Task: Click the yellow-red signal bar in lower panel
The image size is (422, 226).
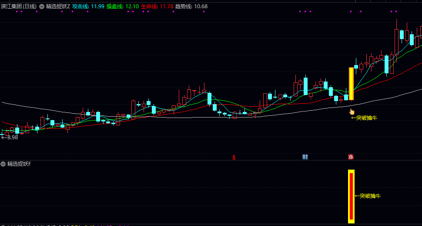Action: click(351, 197)
